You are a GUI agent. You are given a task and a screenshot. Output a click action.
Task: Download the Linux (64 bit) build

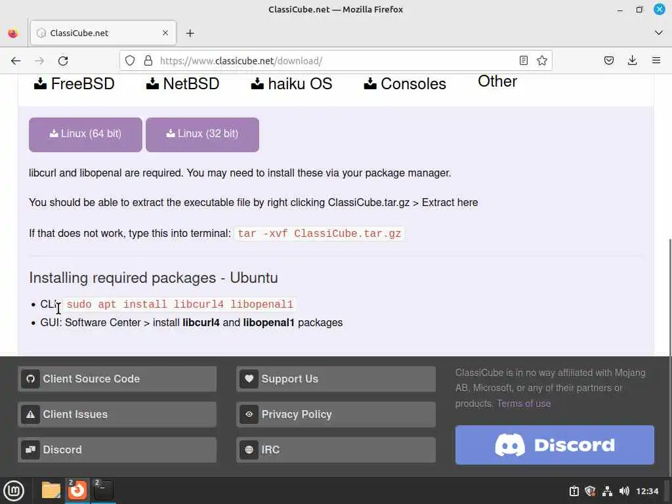[85, 135]
